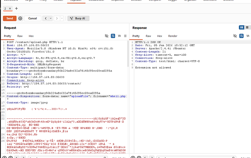Click the response Content-Type text/html line
This screenshot has height=158, width=251.
pos(167,61)
